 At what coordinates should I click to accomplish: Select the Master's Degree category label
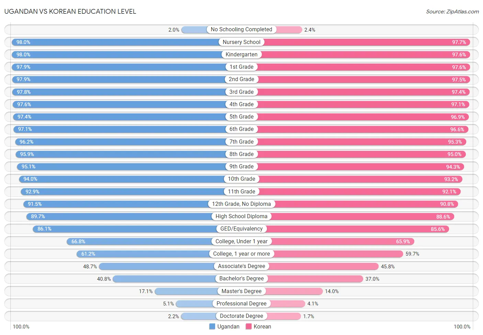click(241, 291)
